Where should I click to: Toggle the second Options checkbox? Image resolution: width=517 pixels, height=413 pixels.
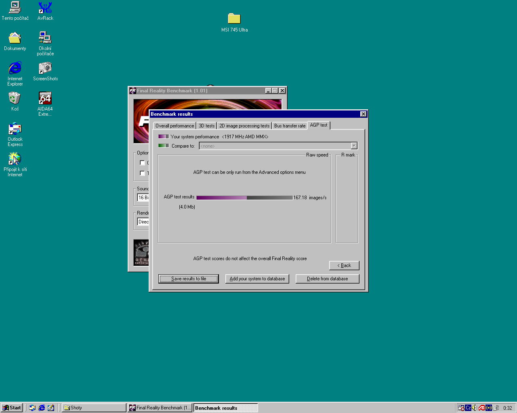(142, 173)
